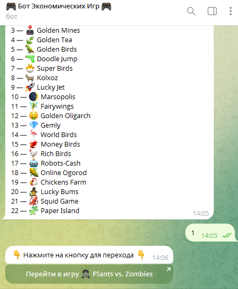Click the text 'Squid Game'
Viewport: 238px width, 289px height.
tap(60, 201)
